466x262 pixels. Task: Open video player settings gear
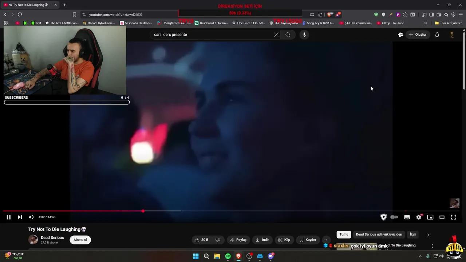419,217
